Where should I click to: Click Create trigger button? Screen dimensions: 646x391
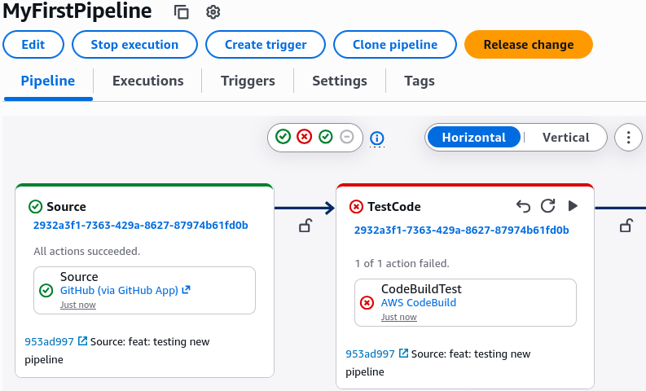click(266, 45)
